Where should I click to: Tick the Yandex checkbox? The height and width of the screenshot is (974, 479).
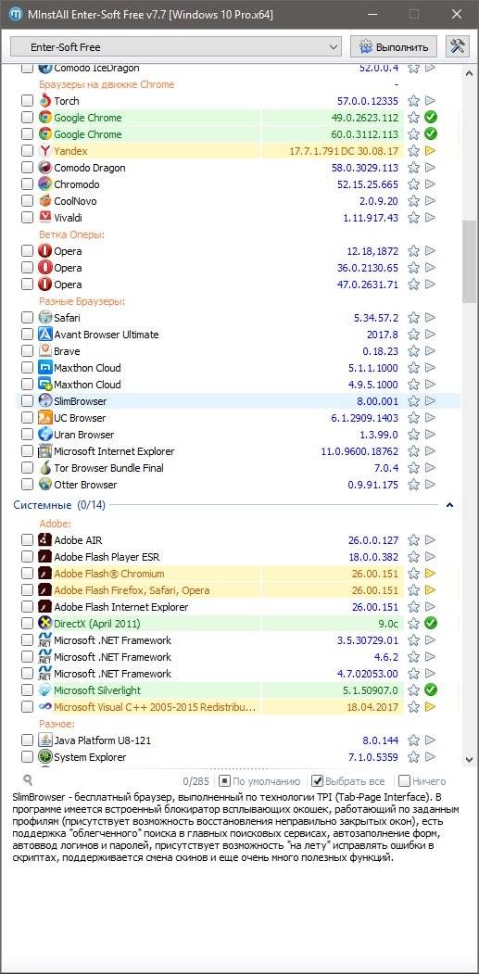[28, 151]
